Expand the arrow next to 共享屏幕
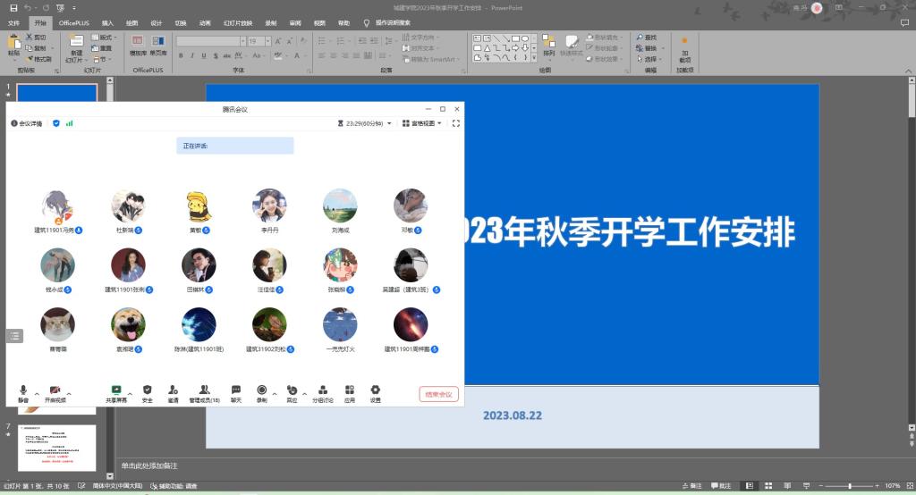 pyautogui.click(x=130, y=392)
